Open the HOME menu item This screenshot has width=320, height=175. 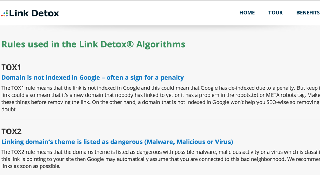click(247, 13)
